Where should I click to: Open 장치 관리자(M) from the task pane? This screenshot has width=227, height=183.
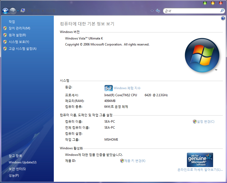point(19,28)
